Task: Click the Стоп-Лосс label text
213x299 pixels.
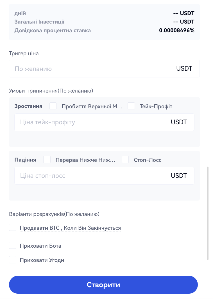Action: pos(148,160)
